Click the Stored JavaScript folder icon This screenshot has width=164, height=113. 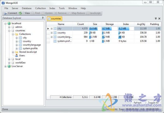[x=16, y=52]
